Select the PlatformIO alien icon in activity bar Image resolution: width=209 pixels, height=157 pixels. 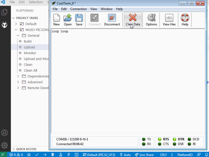pyautogui.click(x=5, y=25)
